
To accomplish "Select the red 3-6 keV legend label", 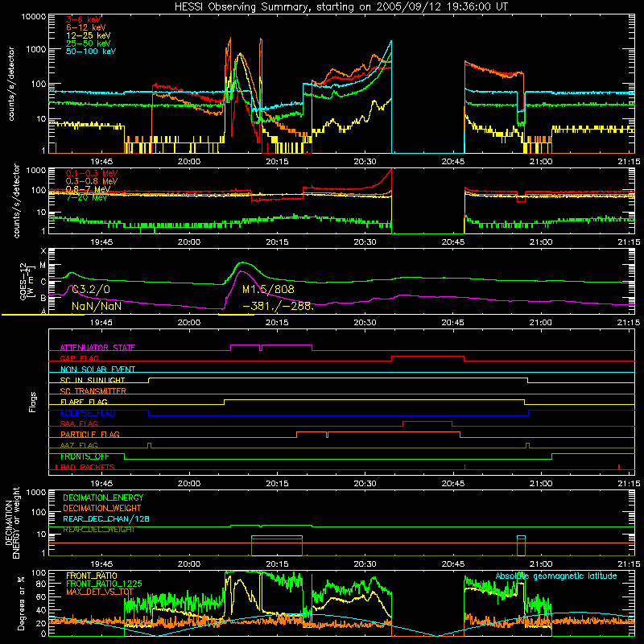I will [84, 19].
